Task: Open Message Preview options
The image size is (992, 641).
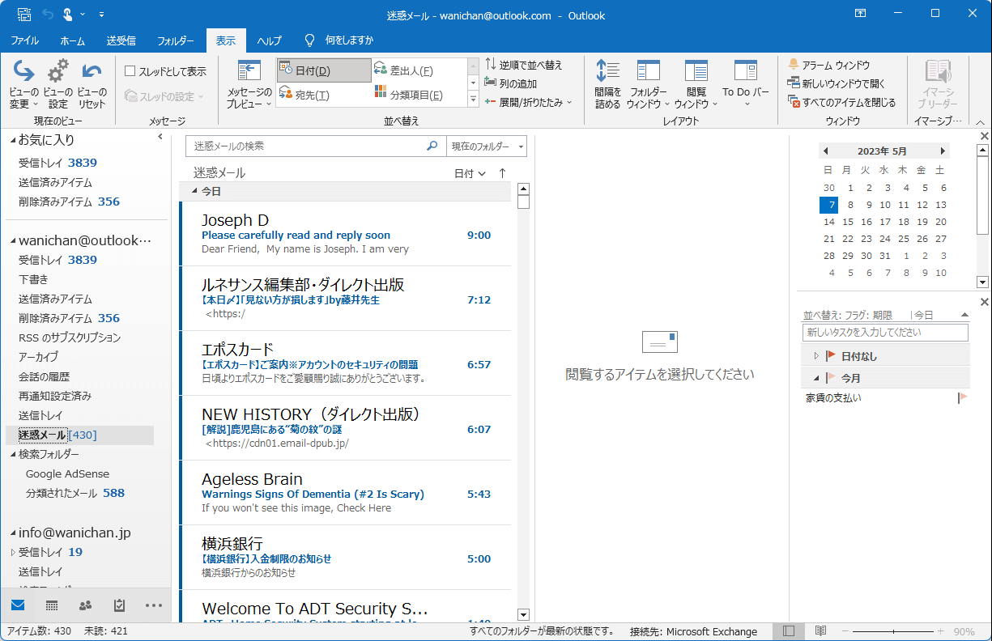Action: click(249, 85)
